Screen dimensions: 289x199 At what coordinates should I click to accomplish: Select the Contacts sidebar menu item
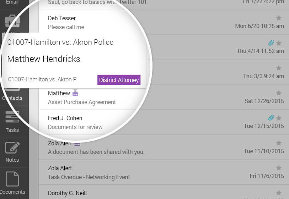(x=12, y=98)
